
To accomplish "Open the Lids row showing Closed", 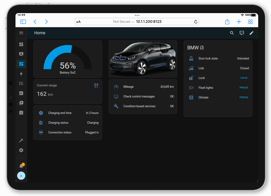I will [x=218, y=68].
